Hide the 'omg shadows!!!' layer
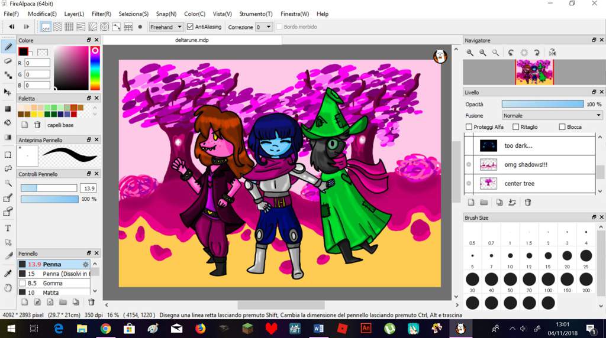 pos(469,164)
